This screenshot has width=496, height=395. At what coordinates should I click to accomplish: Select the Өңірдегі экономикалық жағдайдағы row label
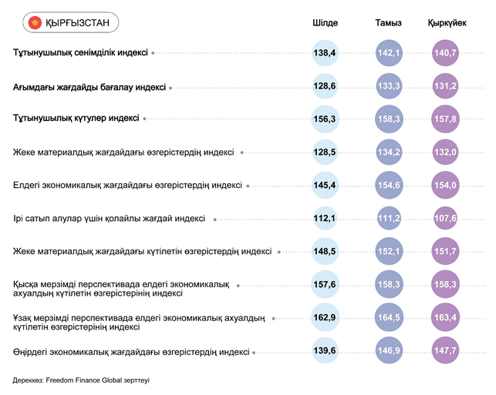point(131,352)
